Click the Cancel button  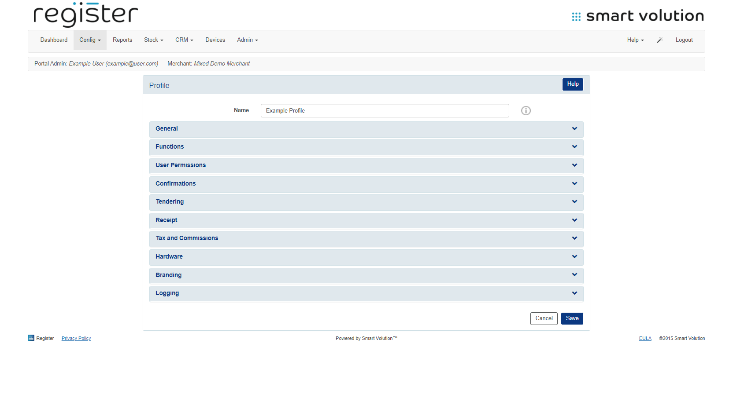coord(544,318)
